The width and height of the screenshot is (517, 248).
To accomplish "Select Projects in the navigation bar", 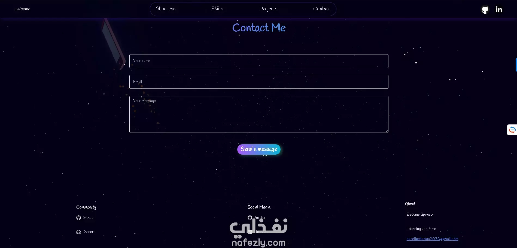I will 268,9.
